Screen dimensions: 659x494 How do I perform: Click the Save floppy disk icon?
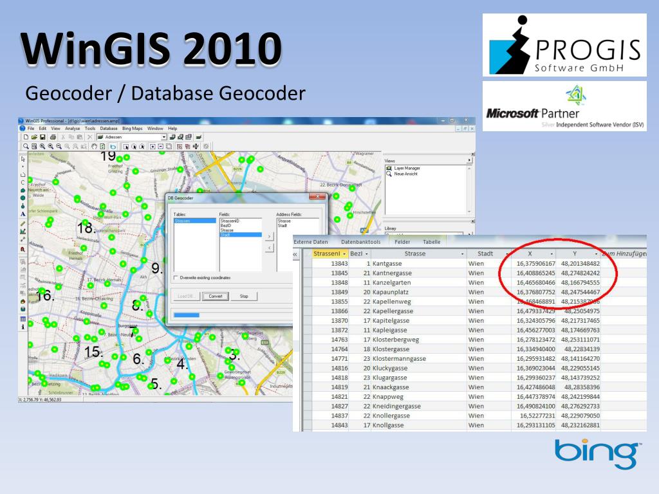pyautogui.click(x=42, y=137)
